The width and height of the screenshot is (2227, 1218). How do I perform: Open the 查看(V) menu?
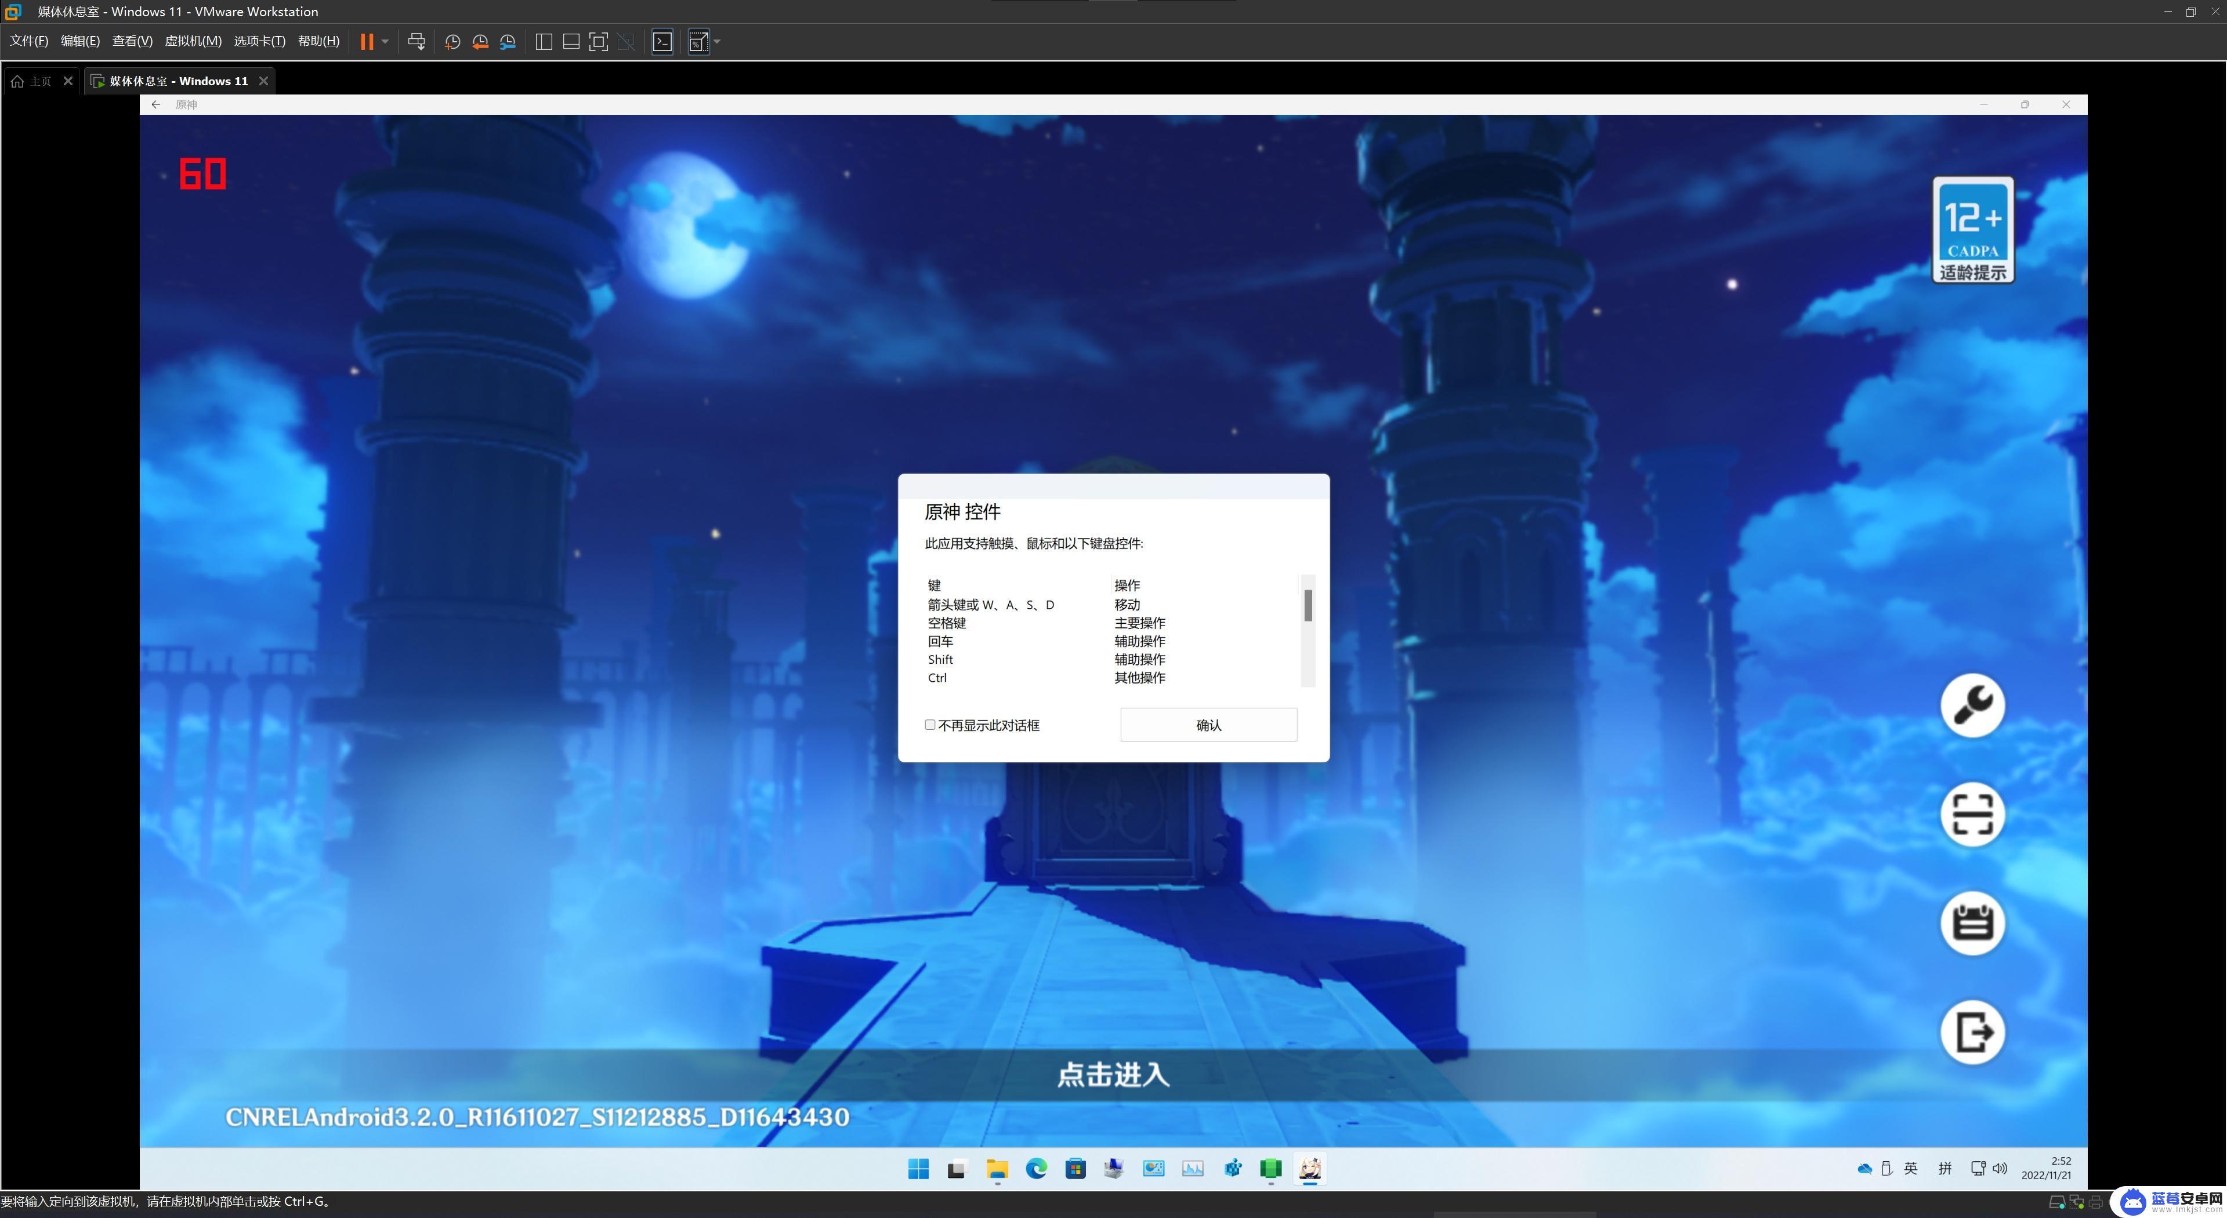point(132,42)
